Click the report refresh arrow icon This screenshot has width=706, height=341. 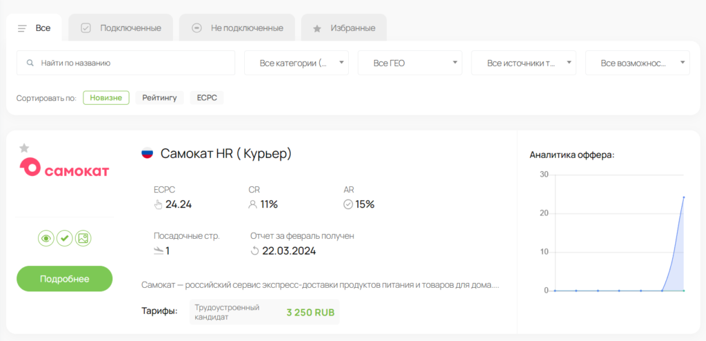tap(255, 251)
